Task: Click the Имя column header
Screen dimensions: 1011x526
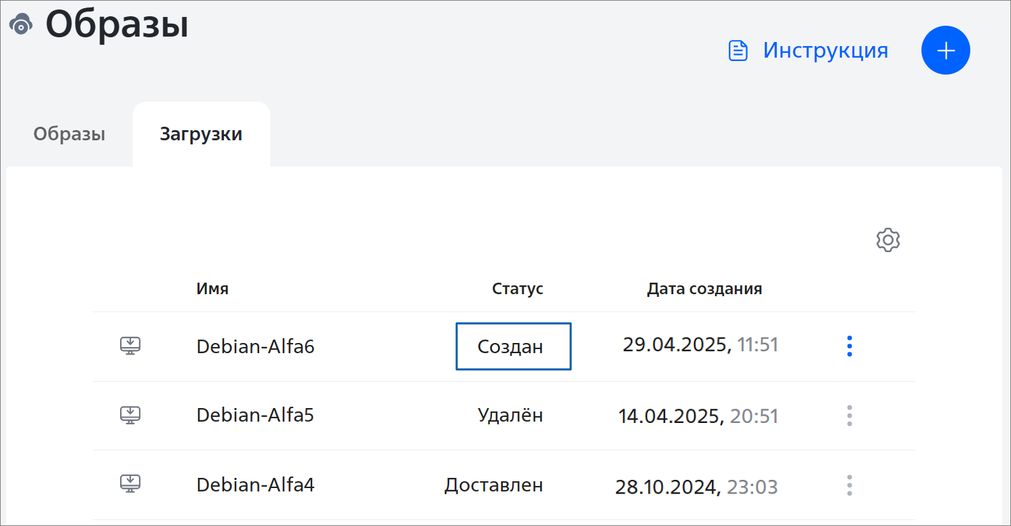Action: coord(212,289)
